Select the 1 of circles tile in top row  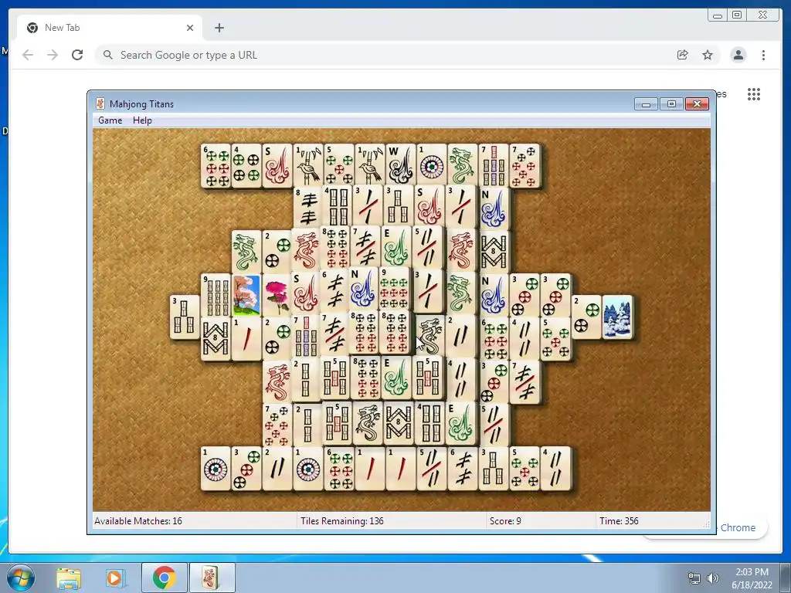431,165
